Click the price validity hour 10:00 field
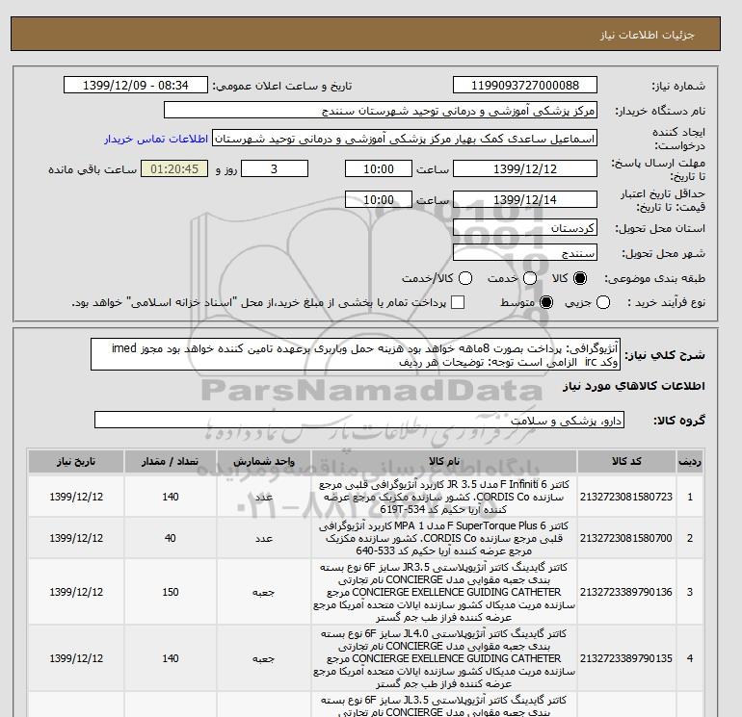 click(x=379, y=199)
